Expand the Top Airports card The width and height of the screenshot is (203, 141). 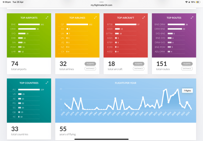[x=47, y=17]
